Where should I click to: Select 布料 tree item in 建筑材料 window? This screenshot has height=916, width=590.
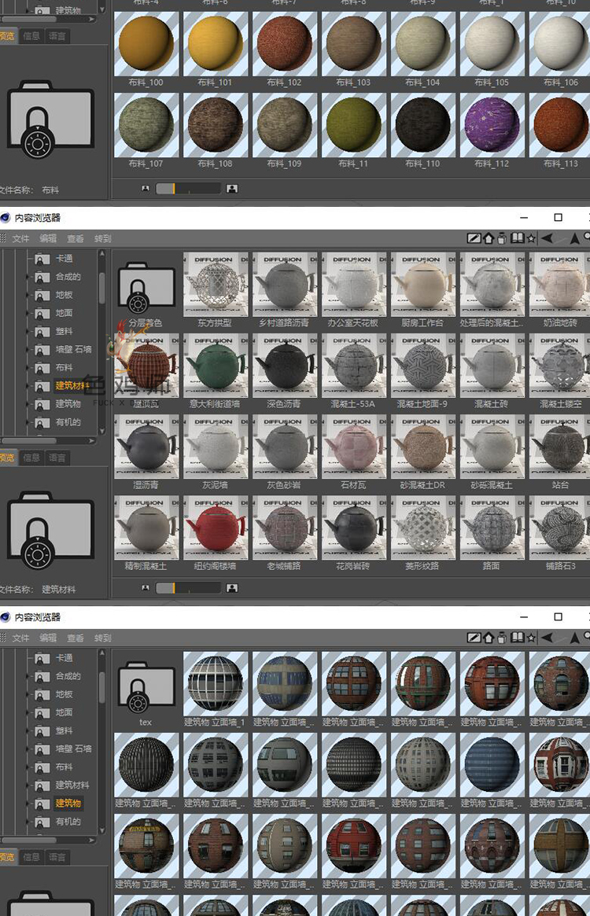pyautogui.click(x=65, y=367)
